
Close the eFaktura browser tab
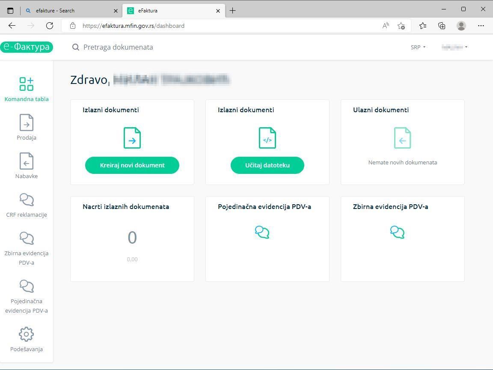point(218,11)
